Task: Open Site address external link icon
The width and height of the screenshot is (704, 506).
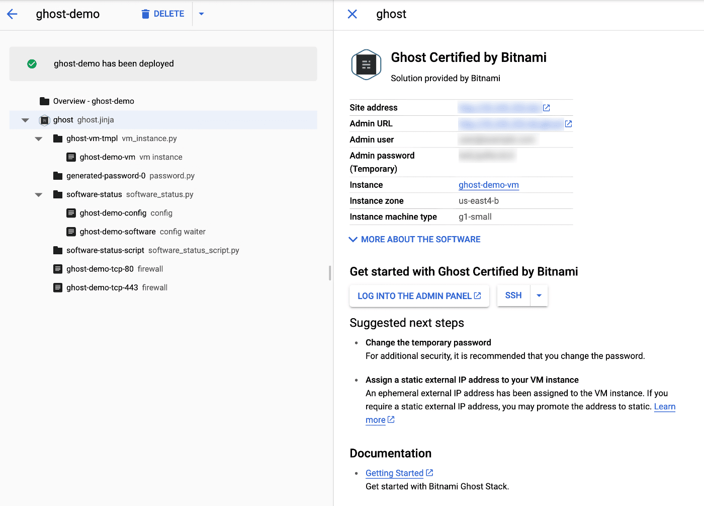Action: click(547, 108)
